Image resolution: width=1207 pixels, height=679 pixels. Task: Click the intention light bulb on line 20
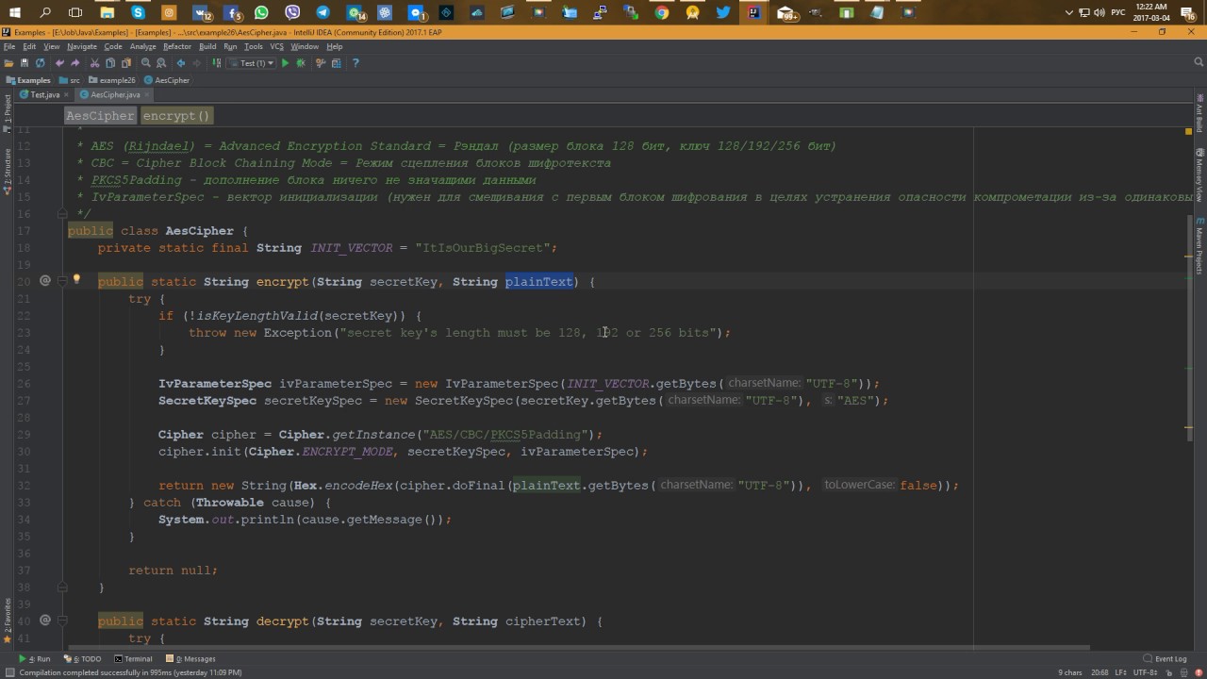click(76, 280)
